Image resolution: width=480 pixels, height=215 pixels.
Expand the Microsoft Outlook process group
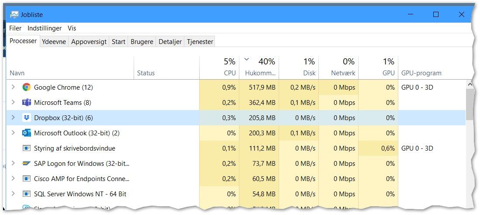point(13,133)
